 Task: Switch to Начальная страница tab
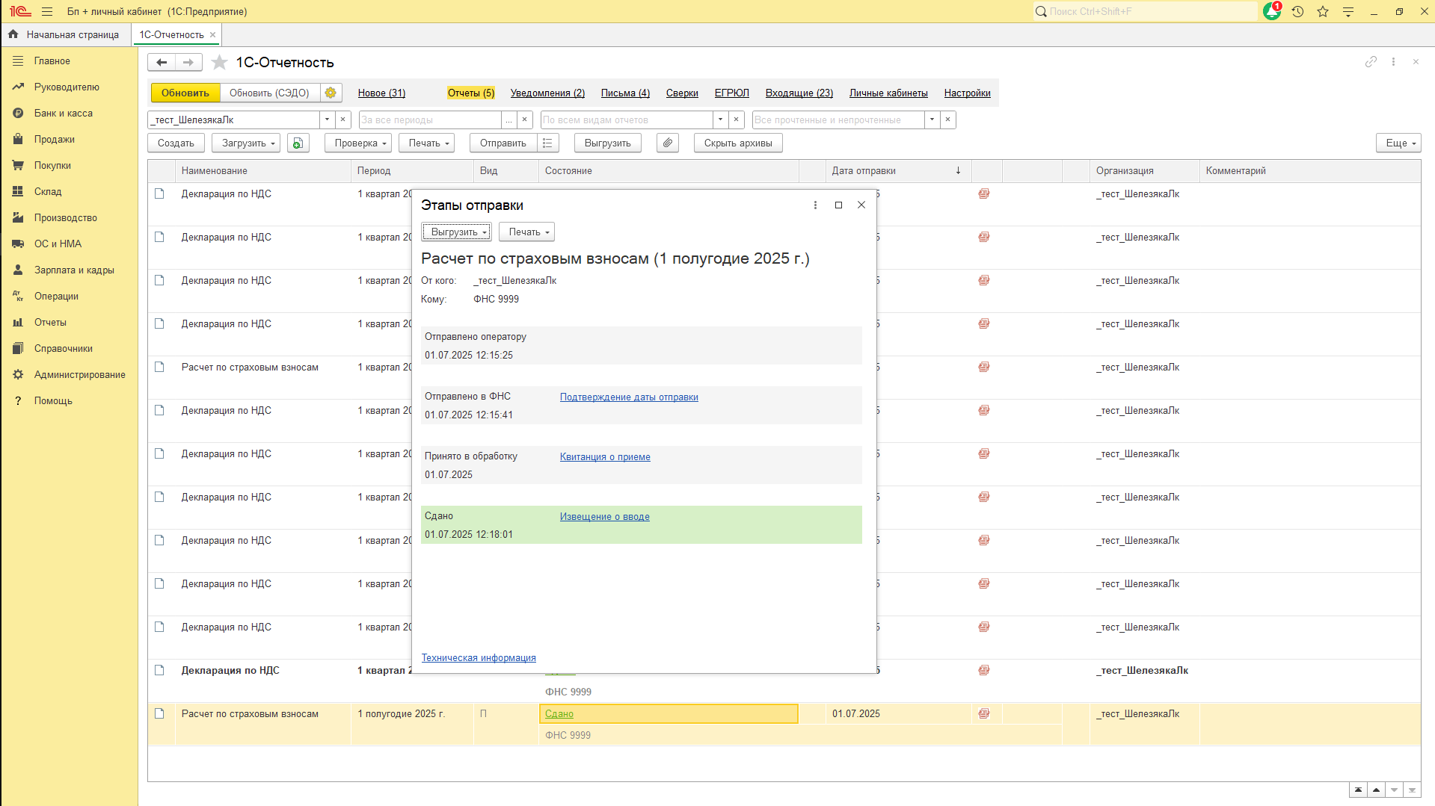tap(65, 34)
